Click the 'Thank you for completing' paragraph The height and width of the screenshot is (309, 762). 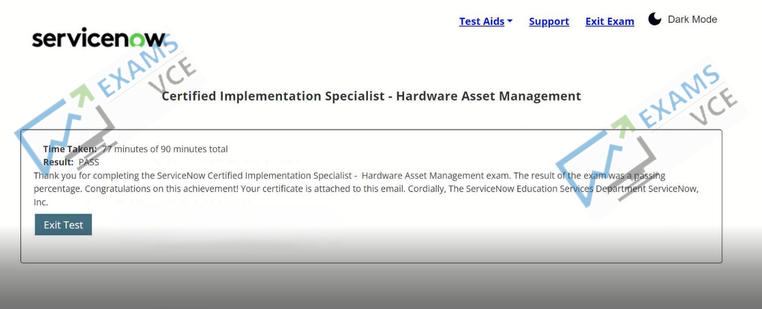pyautogui.click(x=367, y=189)
